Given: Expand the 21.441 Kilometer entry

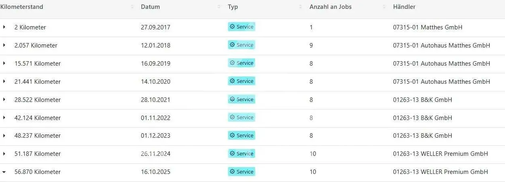Looking at the screenshot, I should pyautogui.click(x=4, y=81).
